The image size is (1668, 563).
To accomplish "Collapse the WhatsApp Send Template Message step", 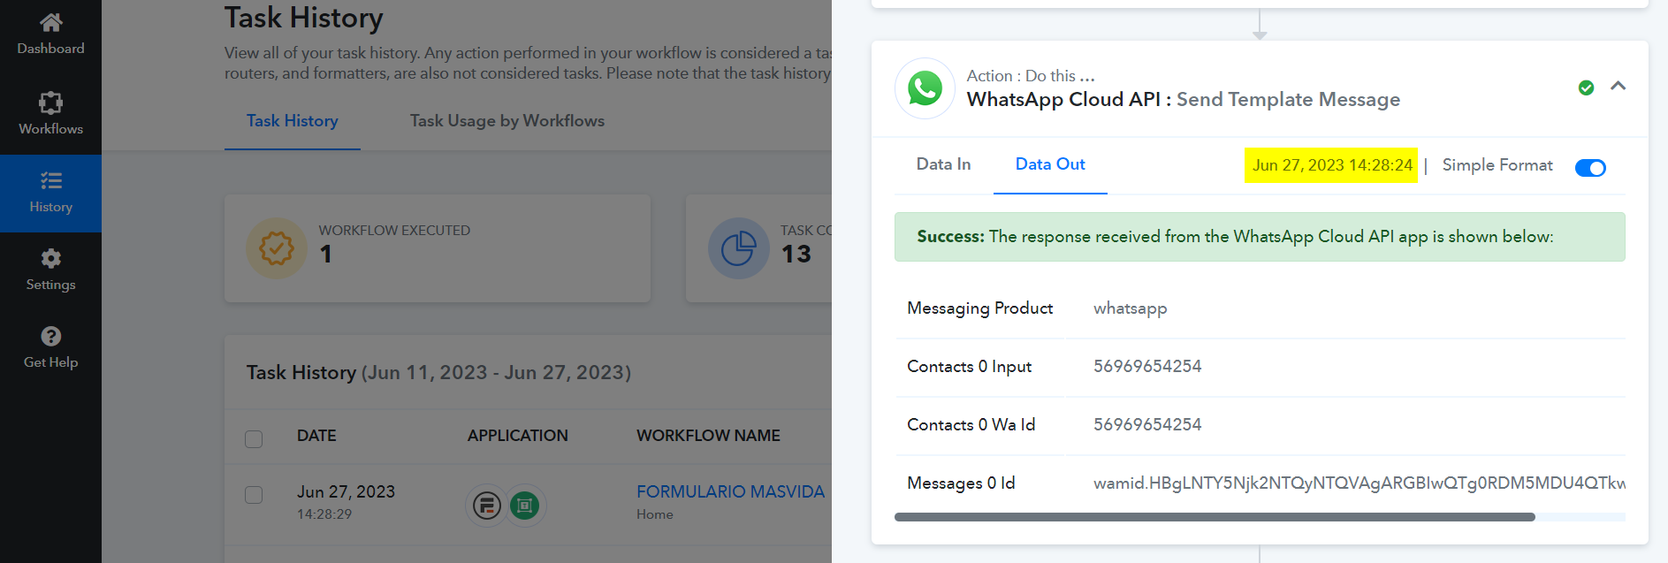I will 1618,86.
